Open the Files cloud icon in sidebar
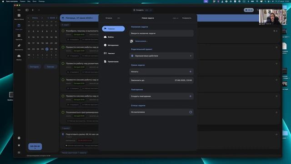This screenshot has height=164, width=291. tap(19, 56)
